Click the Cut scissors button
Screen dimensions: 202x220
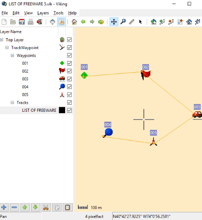click(46, 207)
